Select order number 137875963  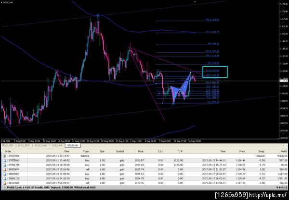14,160
